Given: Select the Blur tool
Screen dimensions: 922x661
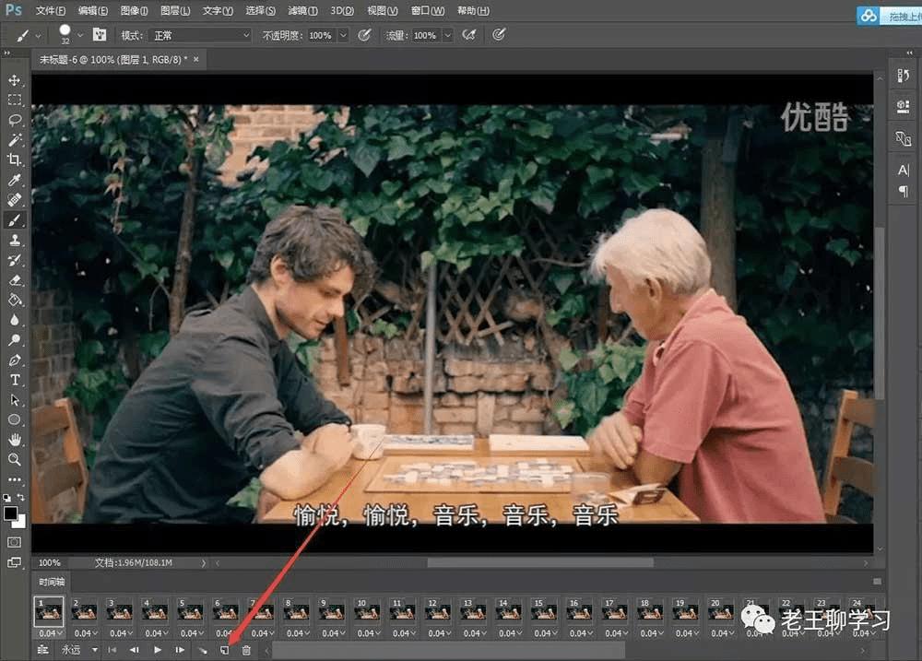Looking at the screenshot, I should pos(15,320).
